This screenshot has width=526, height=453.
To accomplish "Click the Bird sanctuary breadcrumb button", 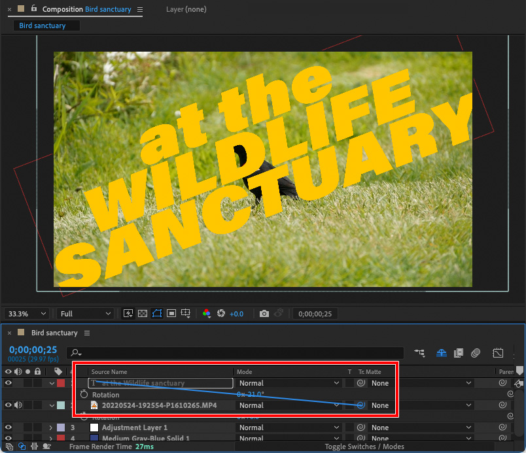I will (x=46, y=25).
